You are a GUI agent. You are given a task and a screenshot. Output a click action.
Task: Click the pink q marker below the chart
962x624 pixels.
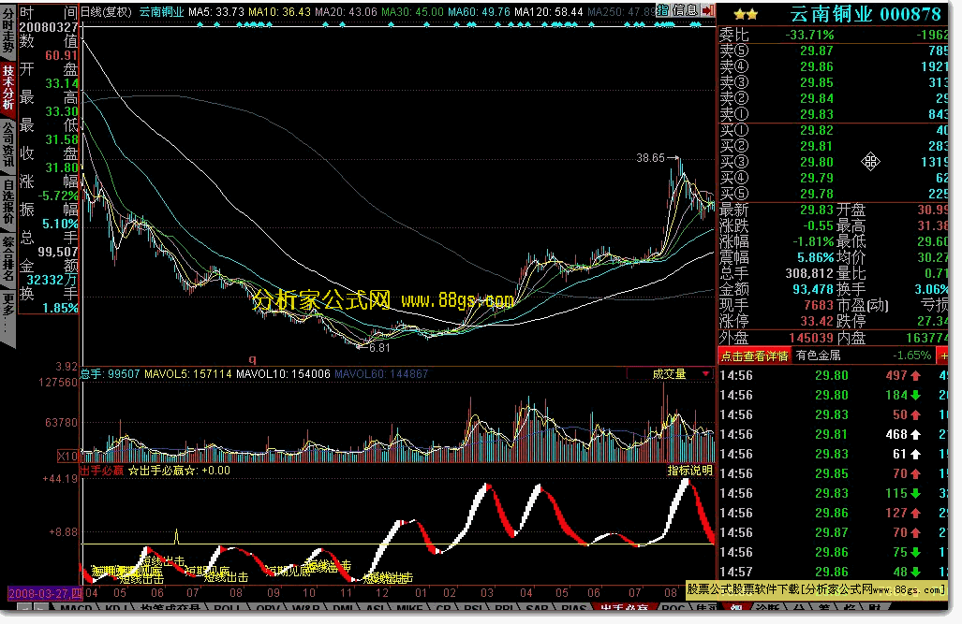(x=252, y=359)
